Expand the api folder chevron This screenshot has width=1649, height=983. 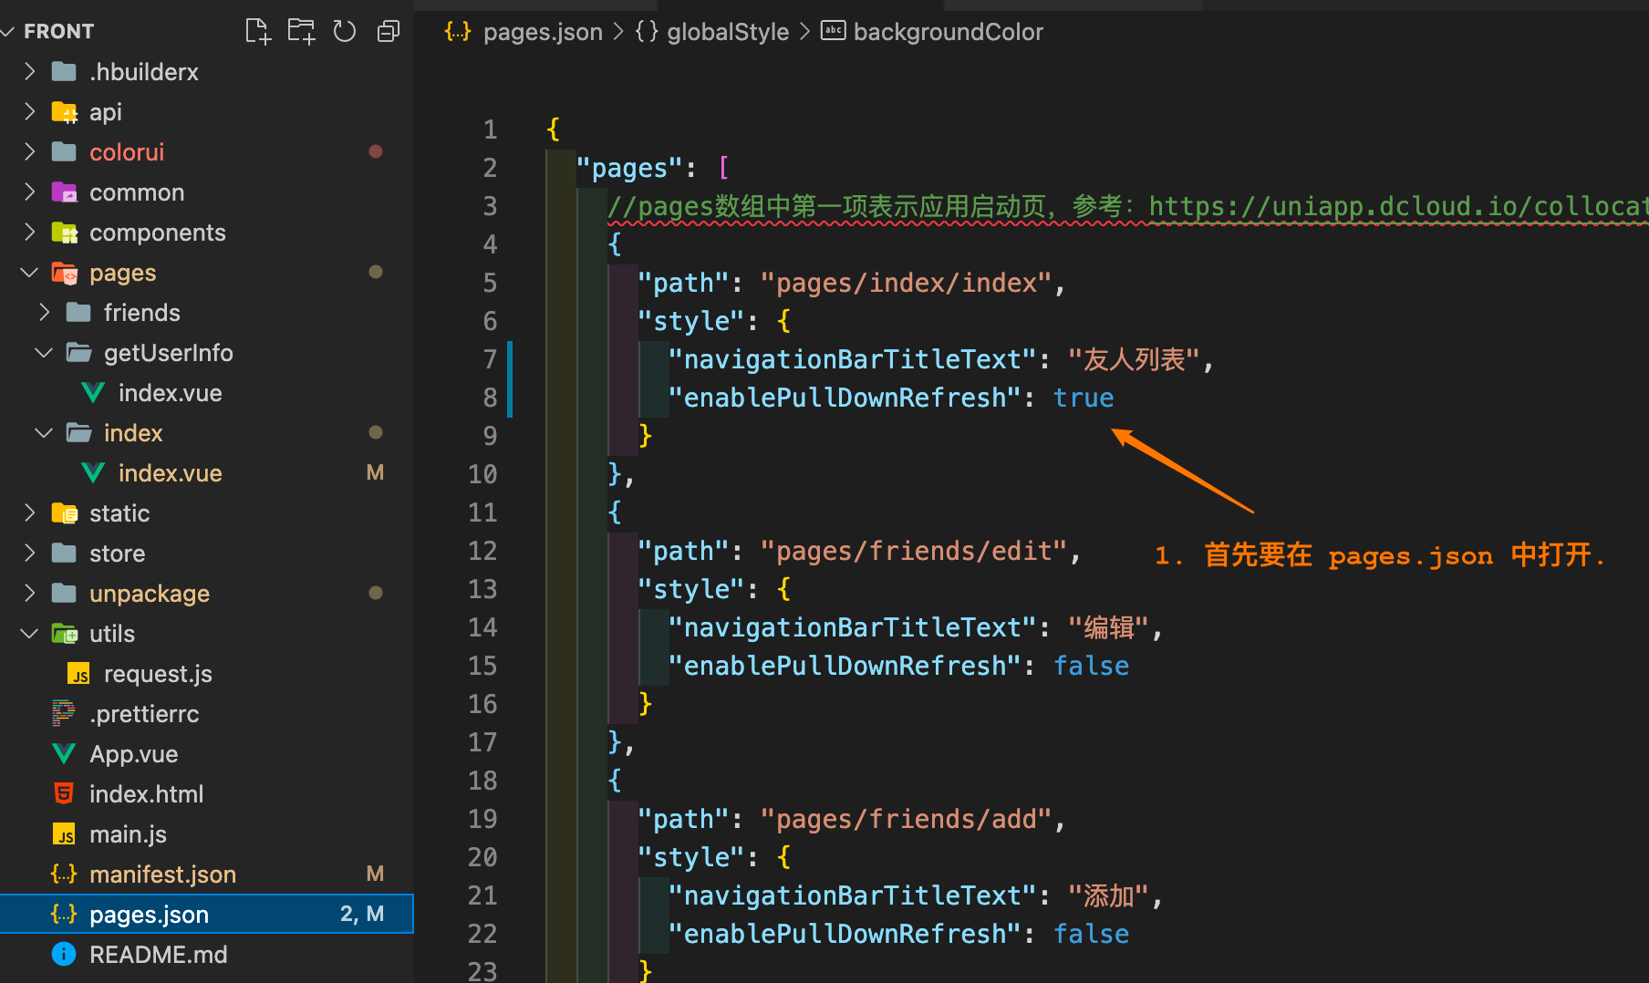coord(30,111)
